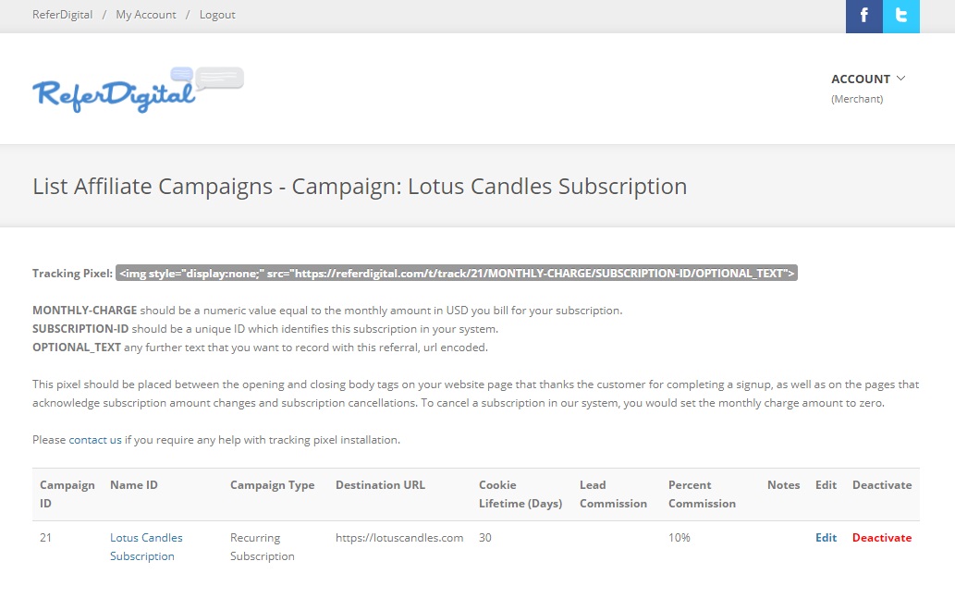The image size is (955, 610).
Task: Click the 'Tracking Pixel:' label
Action: coord(72,274)
